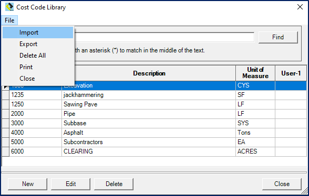
Task: Click the User-1 column header
Action: coord(291,73)
